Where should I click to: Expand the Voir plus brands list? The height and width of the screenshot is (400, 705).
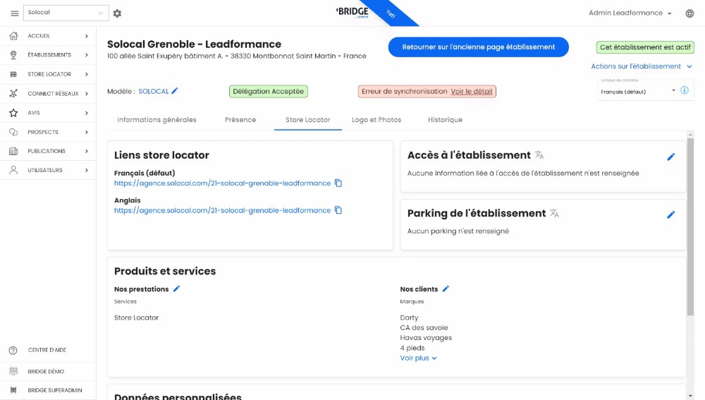click(x=418, y=358)
